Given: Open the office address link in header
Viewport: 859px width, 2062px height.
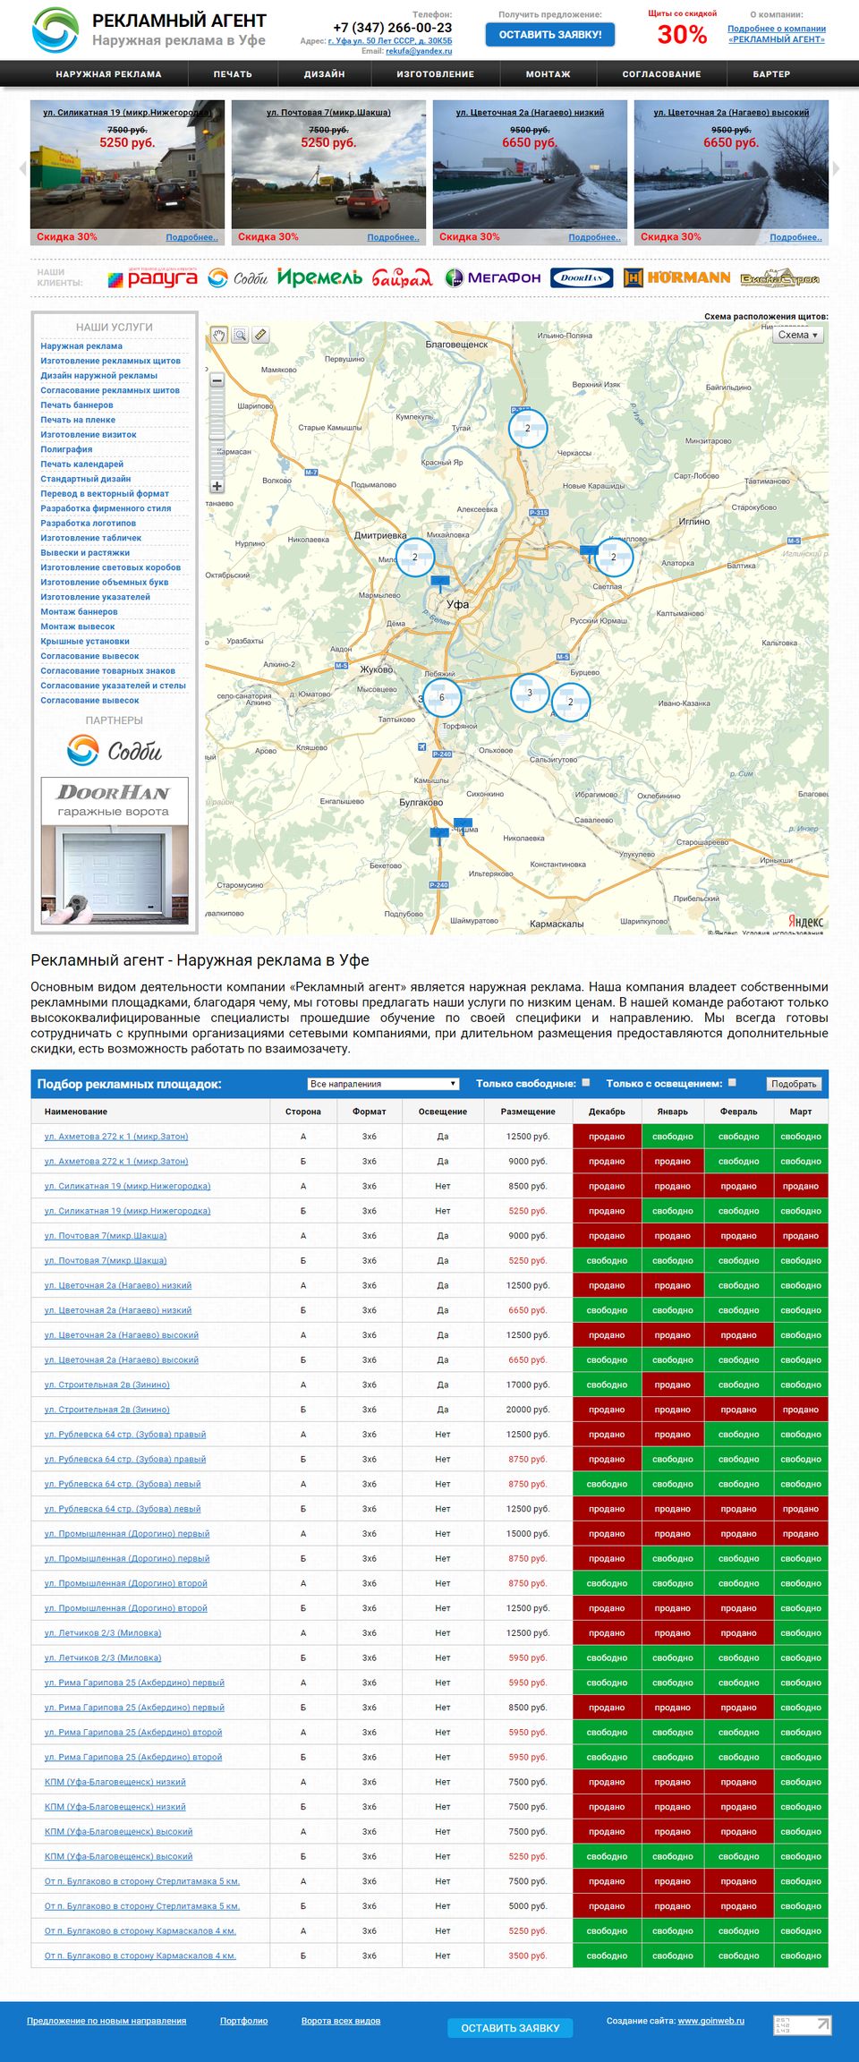Looking at the screenshot, I should (x=390, y=41).
